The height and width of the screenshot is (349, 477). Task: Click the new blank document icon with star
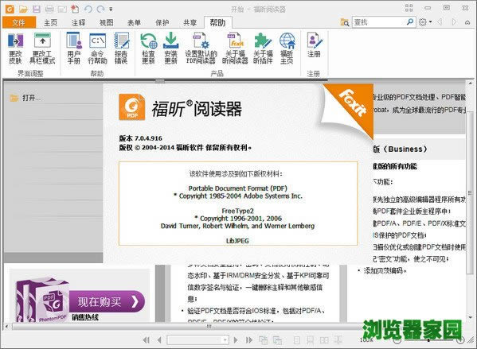[x=75, y=9]
